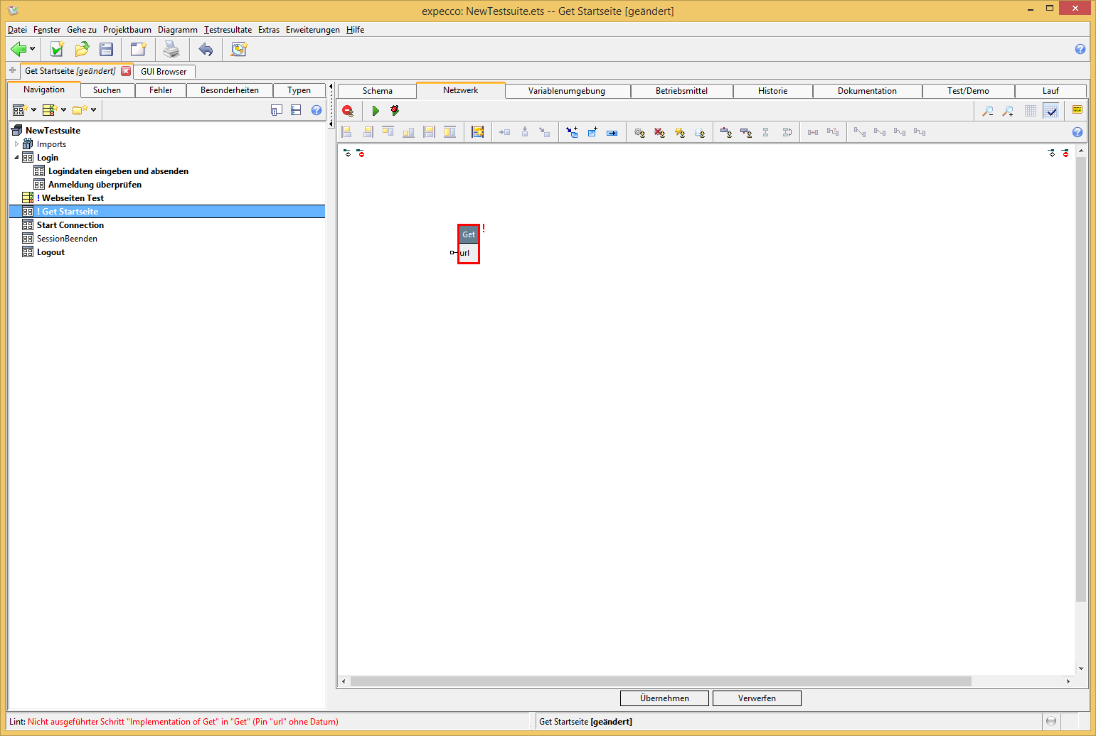This screenshot has width=1096, height=736.
Task: Zoom in with the magnifier plus icon
Action: (1008, 111)
